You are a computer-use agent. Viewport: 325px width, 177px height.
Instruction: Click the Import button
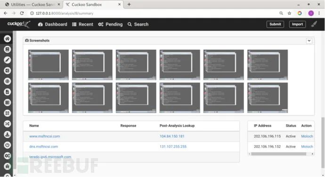point(297,24)
